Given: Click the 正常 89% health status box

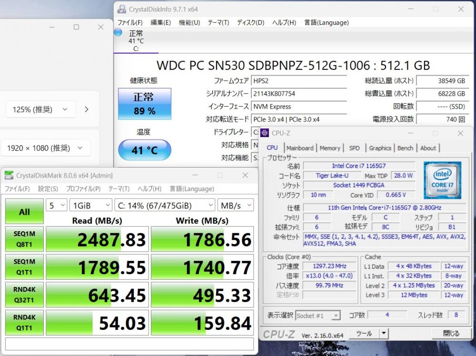Looking at the screenshot, I should (144, 104).
